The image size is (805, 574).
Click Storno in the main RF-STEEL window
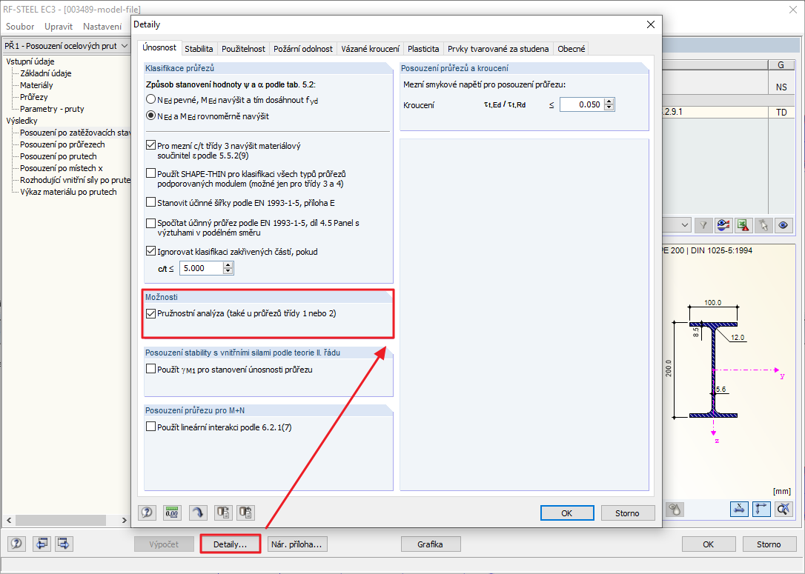tap(769, 544)
